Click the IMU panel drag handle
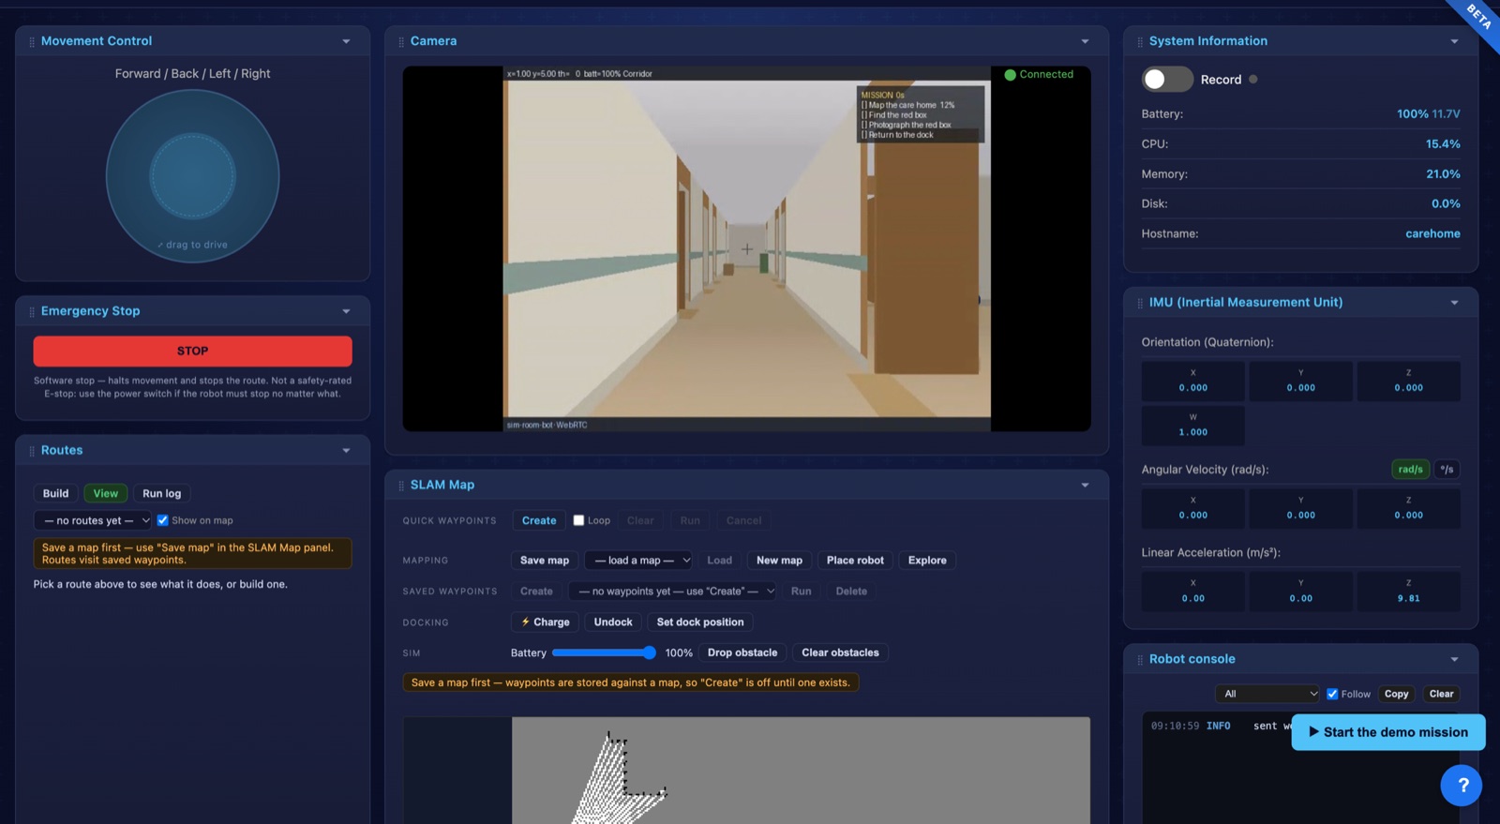This screenshot has height=824, width=1500. 1140,303
